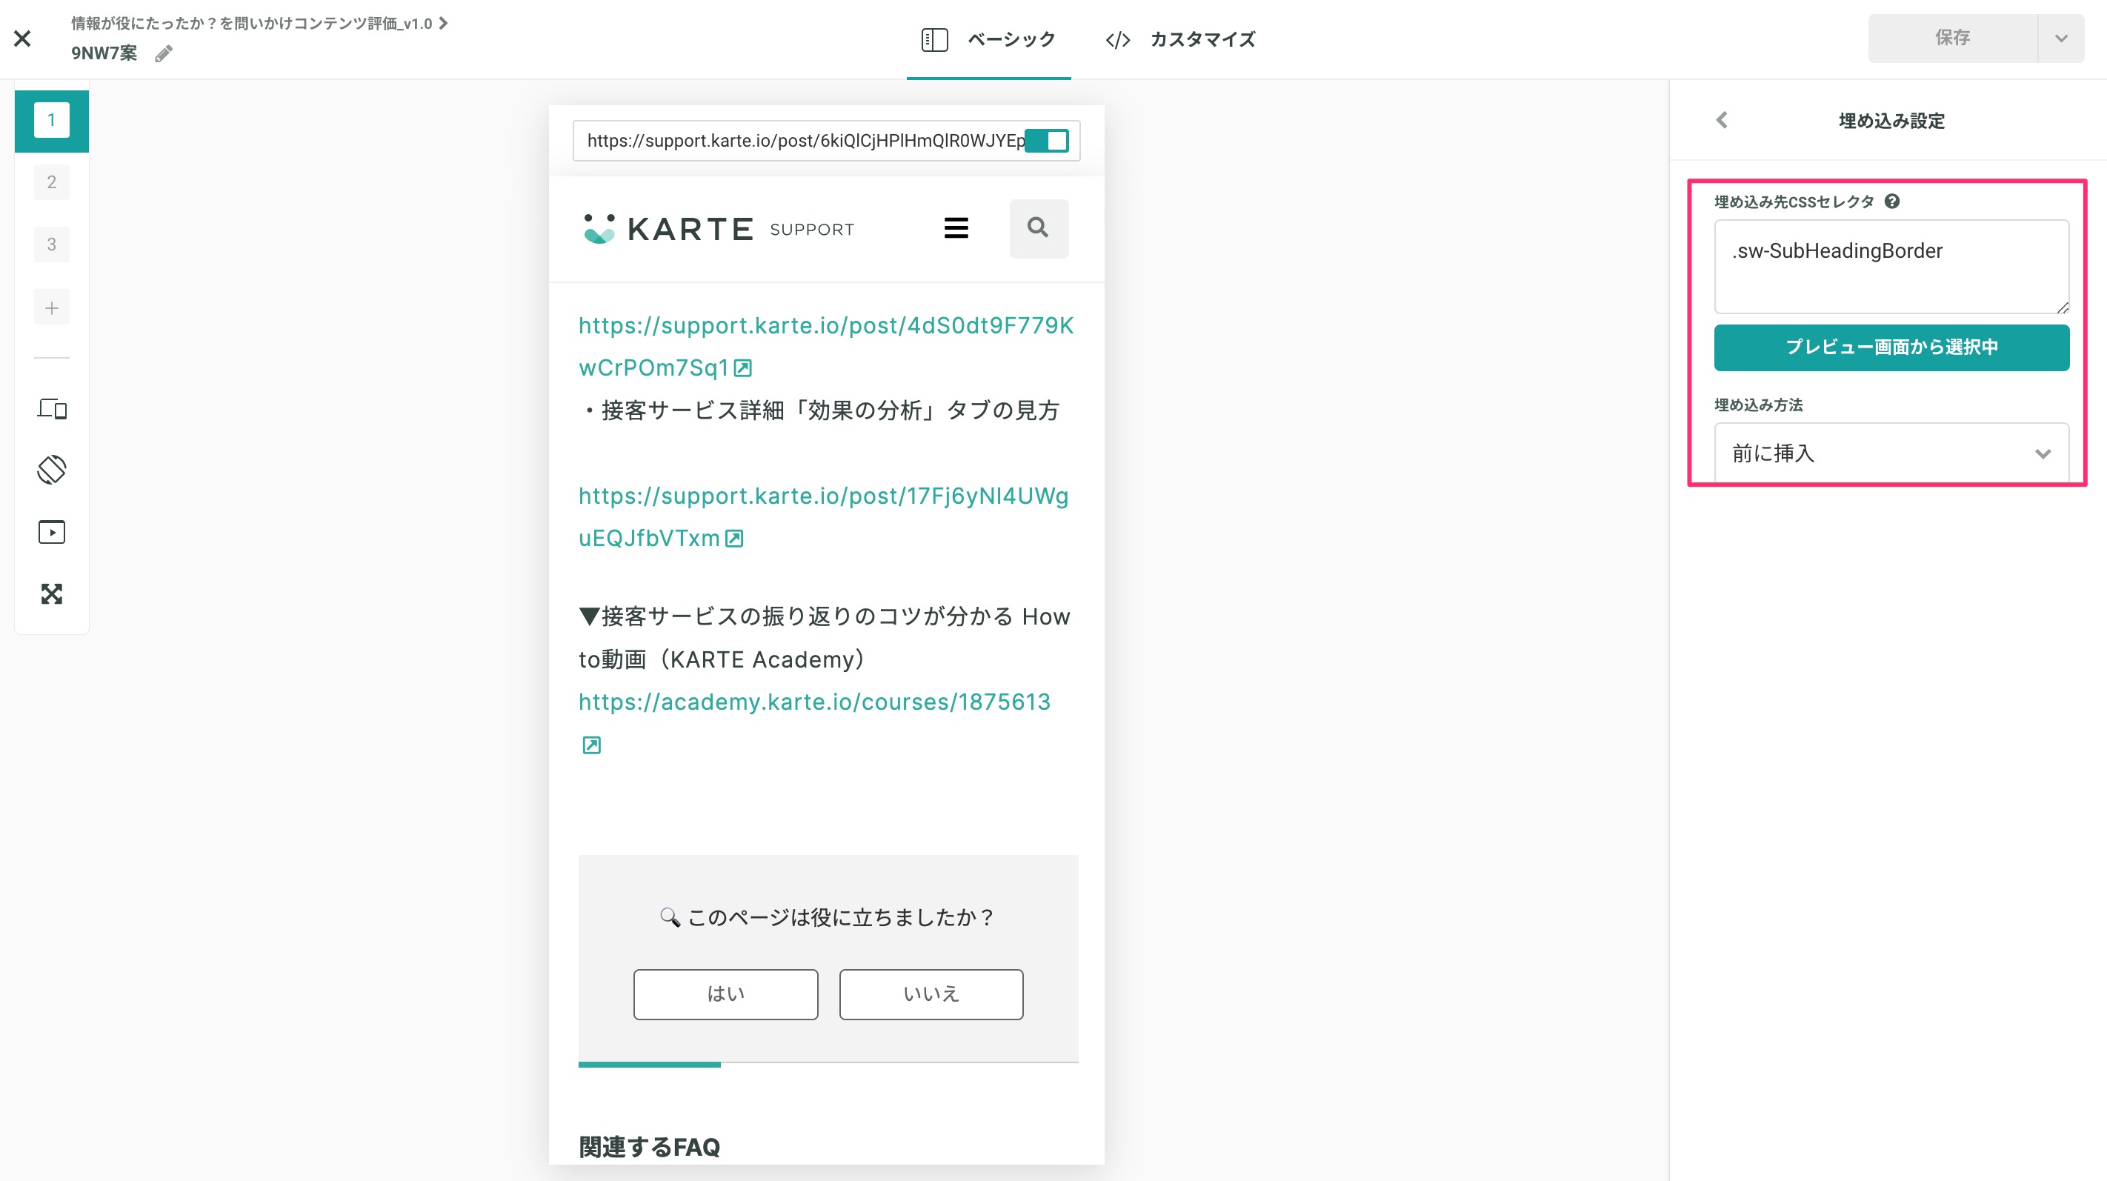Select step 3 in the left sidebar
2107x1181 pixels.
(x=52, y=244)
